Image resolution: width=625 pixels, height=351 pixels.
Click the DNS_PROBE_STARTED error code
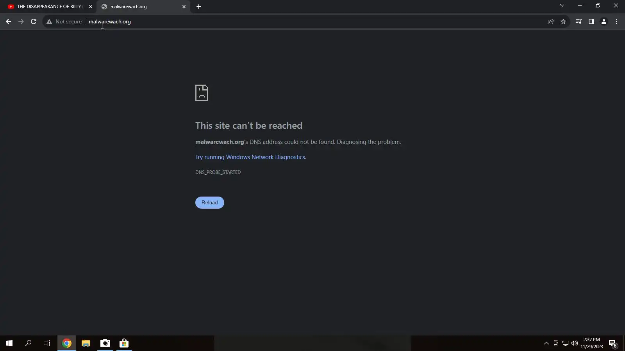[218, 172]
